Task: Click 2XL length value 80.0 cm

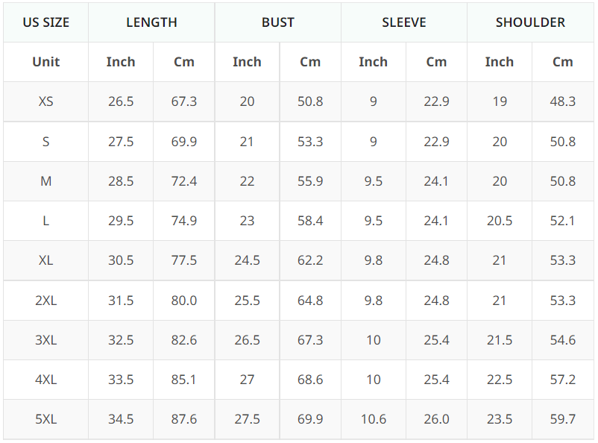Action: tap(183, 301)
